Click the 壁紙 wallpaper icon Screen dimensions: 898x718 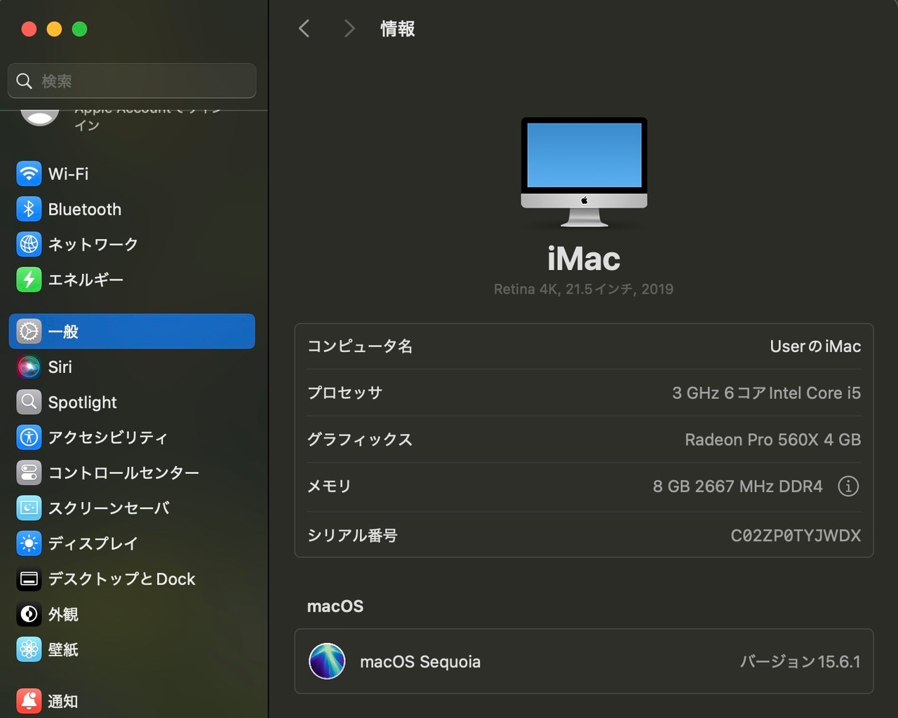(x=29, y=649)
